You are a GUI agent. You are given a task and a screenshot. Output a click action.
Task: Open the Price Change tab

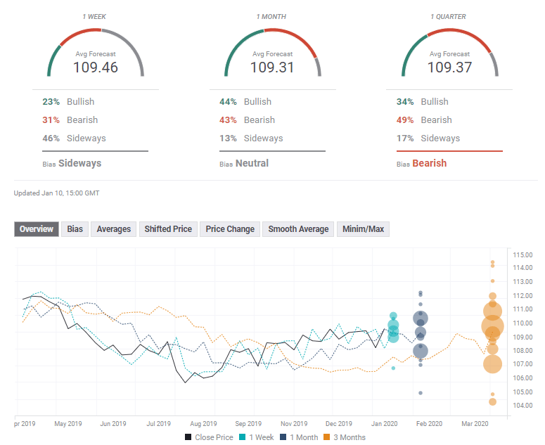[230, 229]
